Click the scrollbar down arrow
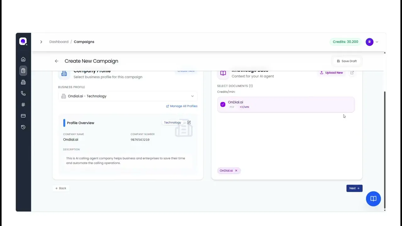402x226 pixels. pyautogui.click(x=385, y=210)
